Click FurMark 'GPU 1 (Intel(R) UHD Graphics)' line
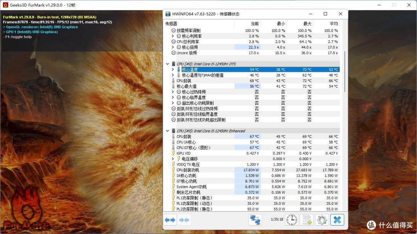Image resolution: width=417 pixels, height=234 pixels. point(31,32)
